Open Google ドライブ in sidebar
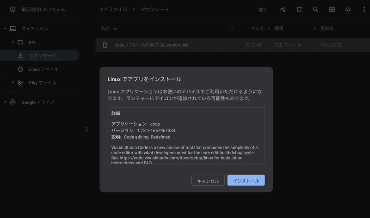Screen dimensions: 370x218 pyautogui.click(x=38, y=102)
